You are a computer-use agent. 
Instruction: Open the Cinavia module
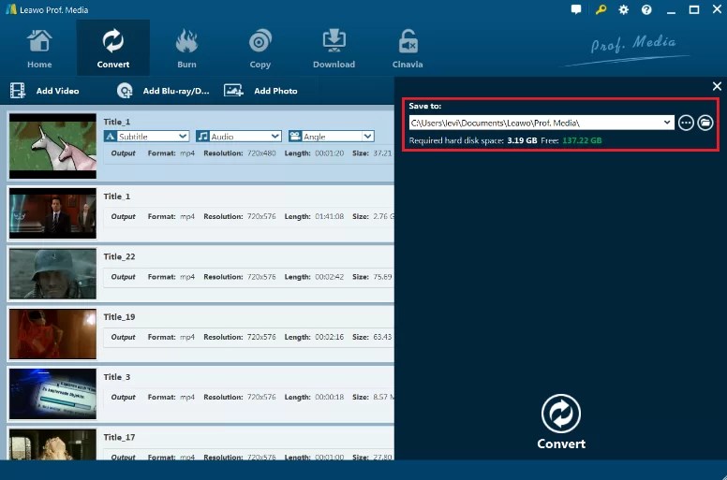click(408, 48)
